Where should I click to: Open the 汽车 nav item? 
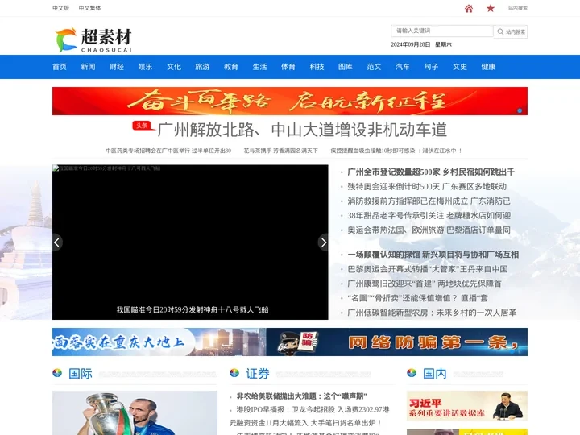click(x=403, y=67)
